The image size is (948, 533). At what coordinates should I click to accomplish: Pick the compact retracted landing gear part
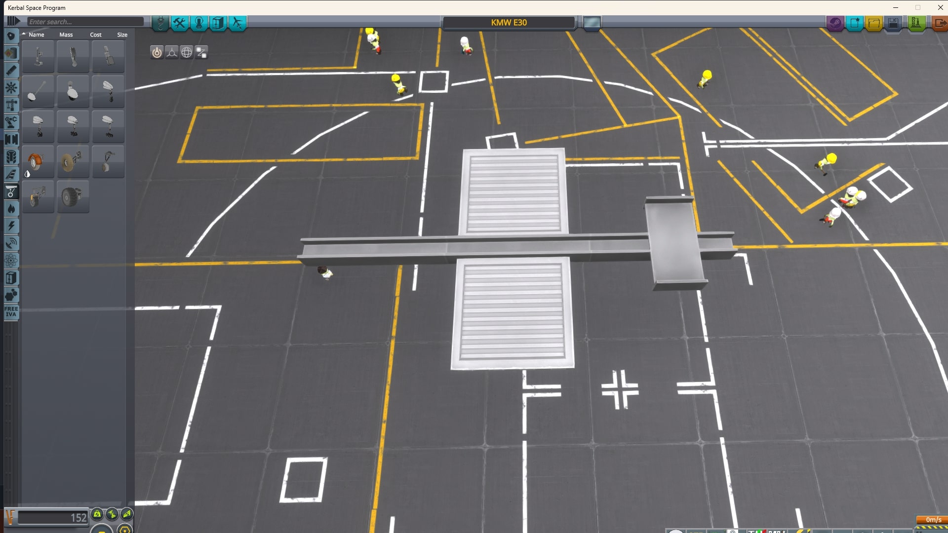click(x=73, y=92)
